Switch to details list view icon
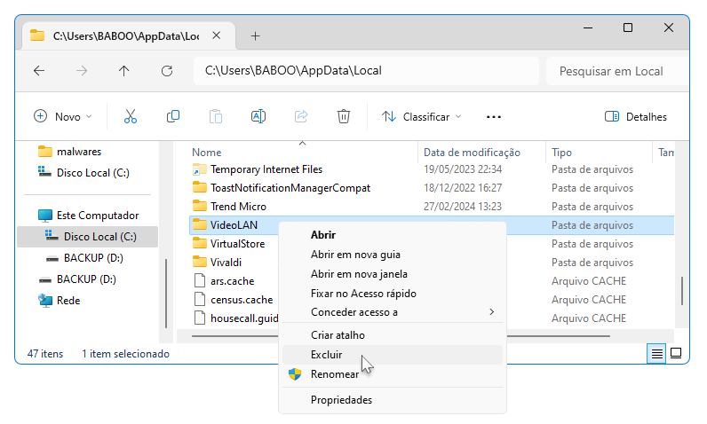707x424 pixels. coord(657,354)
